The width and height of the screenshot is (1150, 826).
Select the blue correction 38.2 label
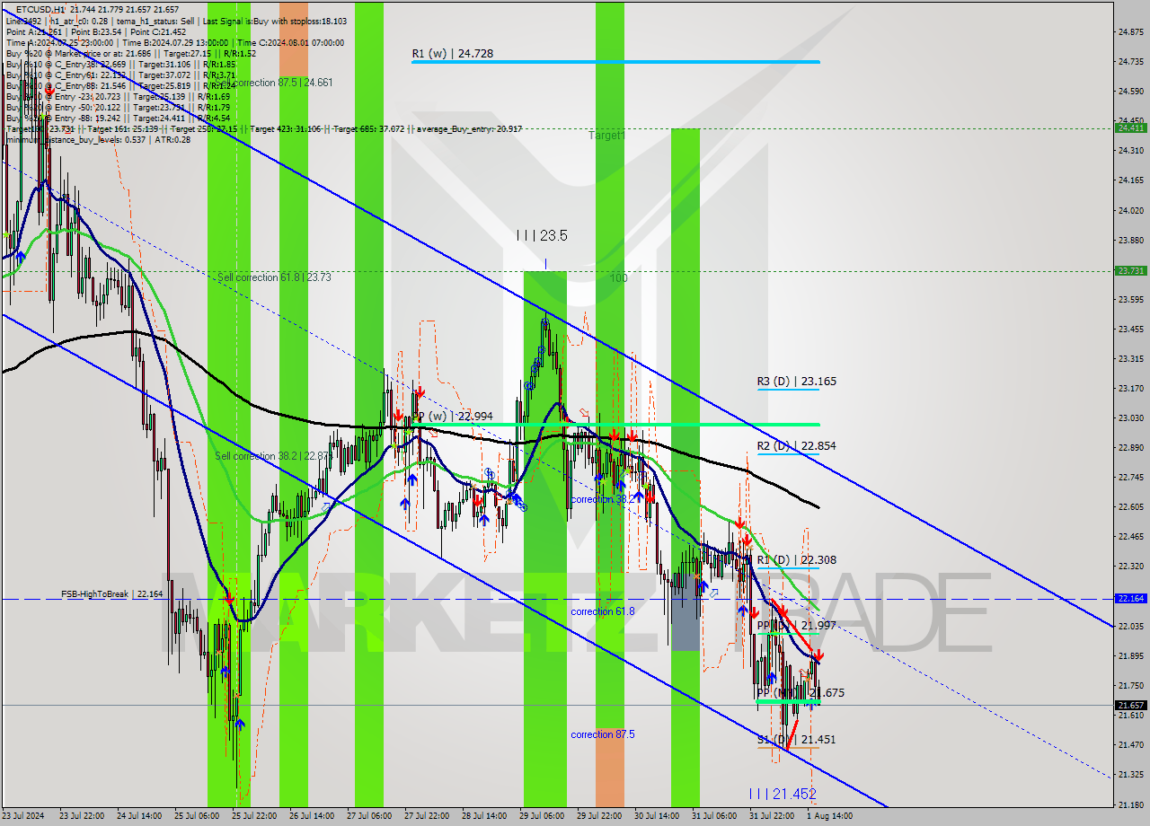tap(602, 499)
